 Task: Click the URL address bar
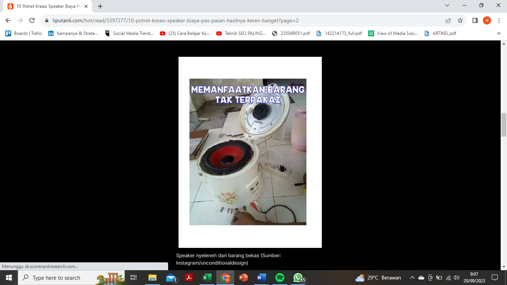click(x=241, y=21)
